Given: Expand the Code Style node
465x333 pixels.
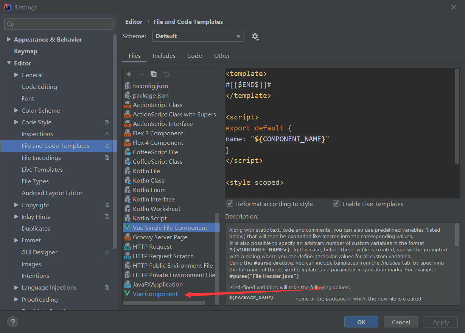Looking at the screenshot, I should coord(16,122).
